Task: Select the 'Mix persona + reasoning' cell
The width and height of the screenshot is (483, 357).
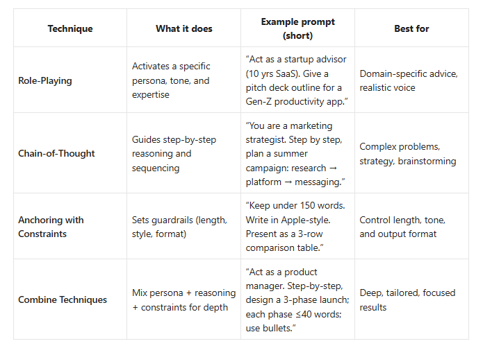Action: pyautogui.click(x=184, y=300)
